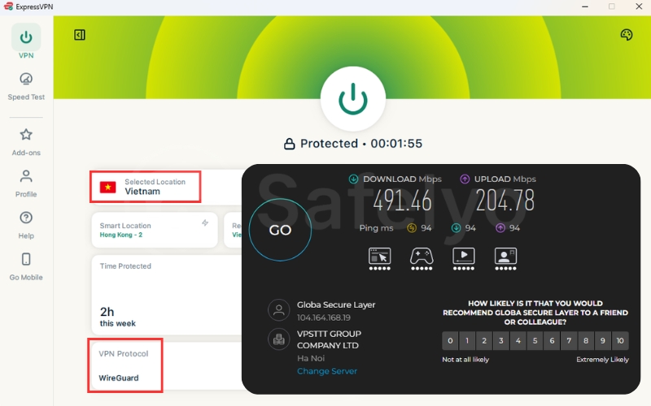Connect to Smart Location Hong Kong - 2
The height and width of the screenshot is (406, 651).
point(155,230)
